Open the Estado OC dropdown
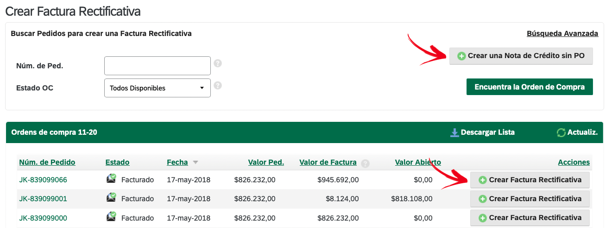 click(158, 88)
